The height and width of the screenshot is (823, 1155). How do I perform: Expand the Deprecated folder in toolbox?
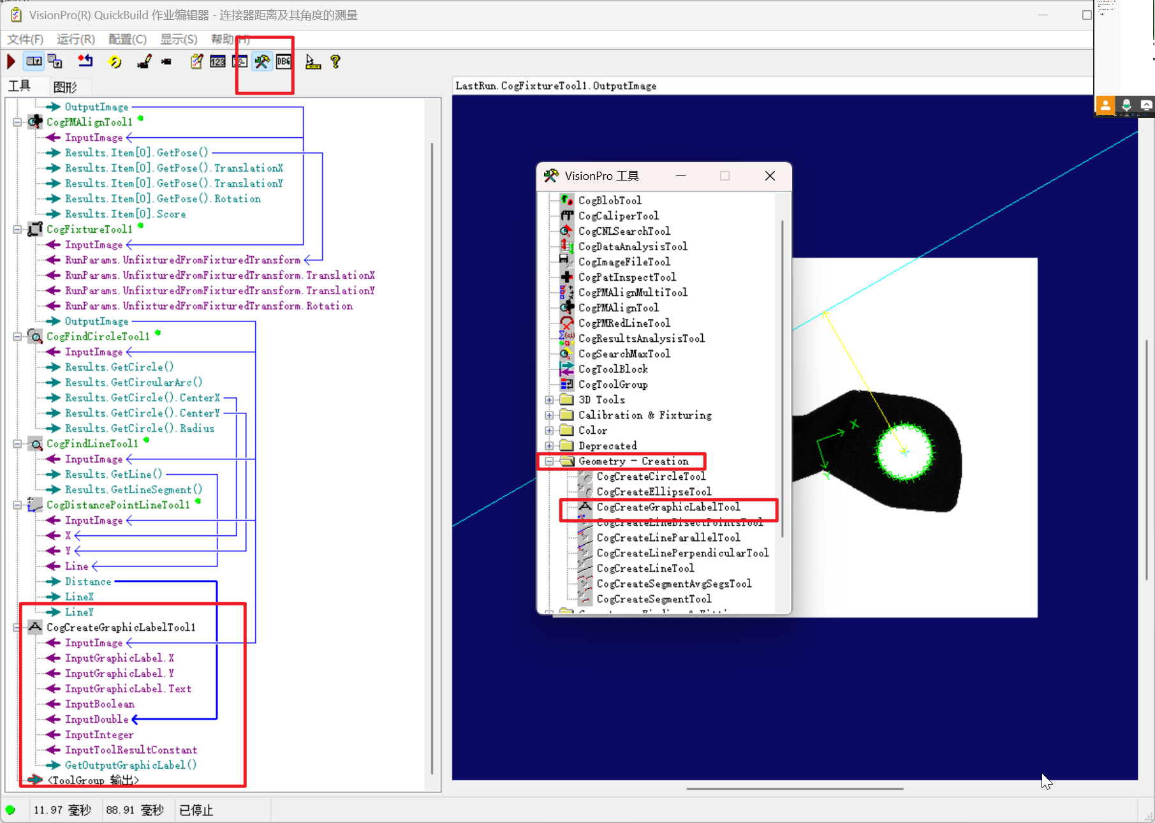coord(549,446)
